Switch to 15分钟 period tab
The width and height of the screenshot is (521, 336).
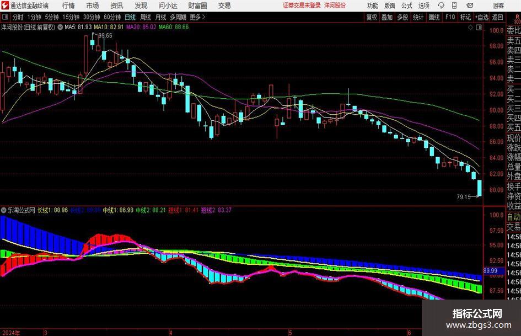pos(71,17)
